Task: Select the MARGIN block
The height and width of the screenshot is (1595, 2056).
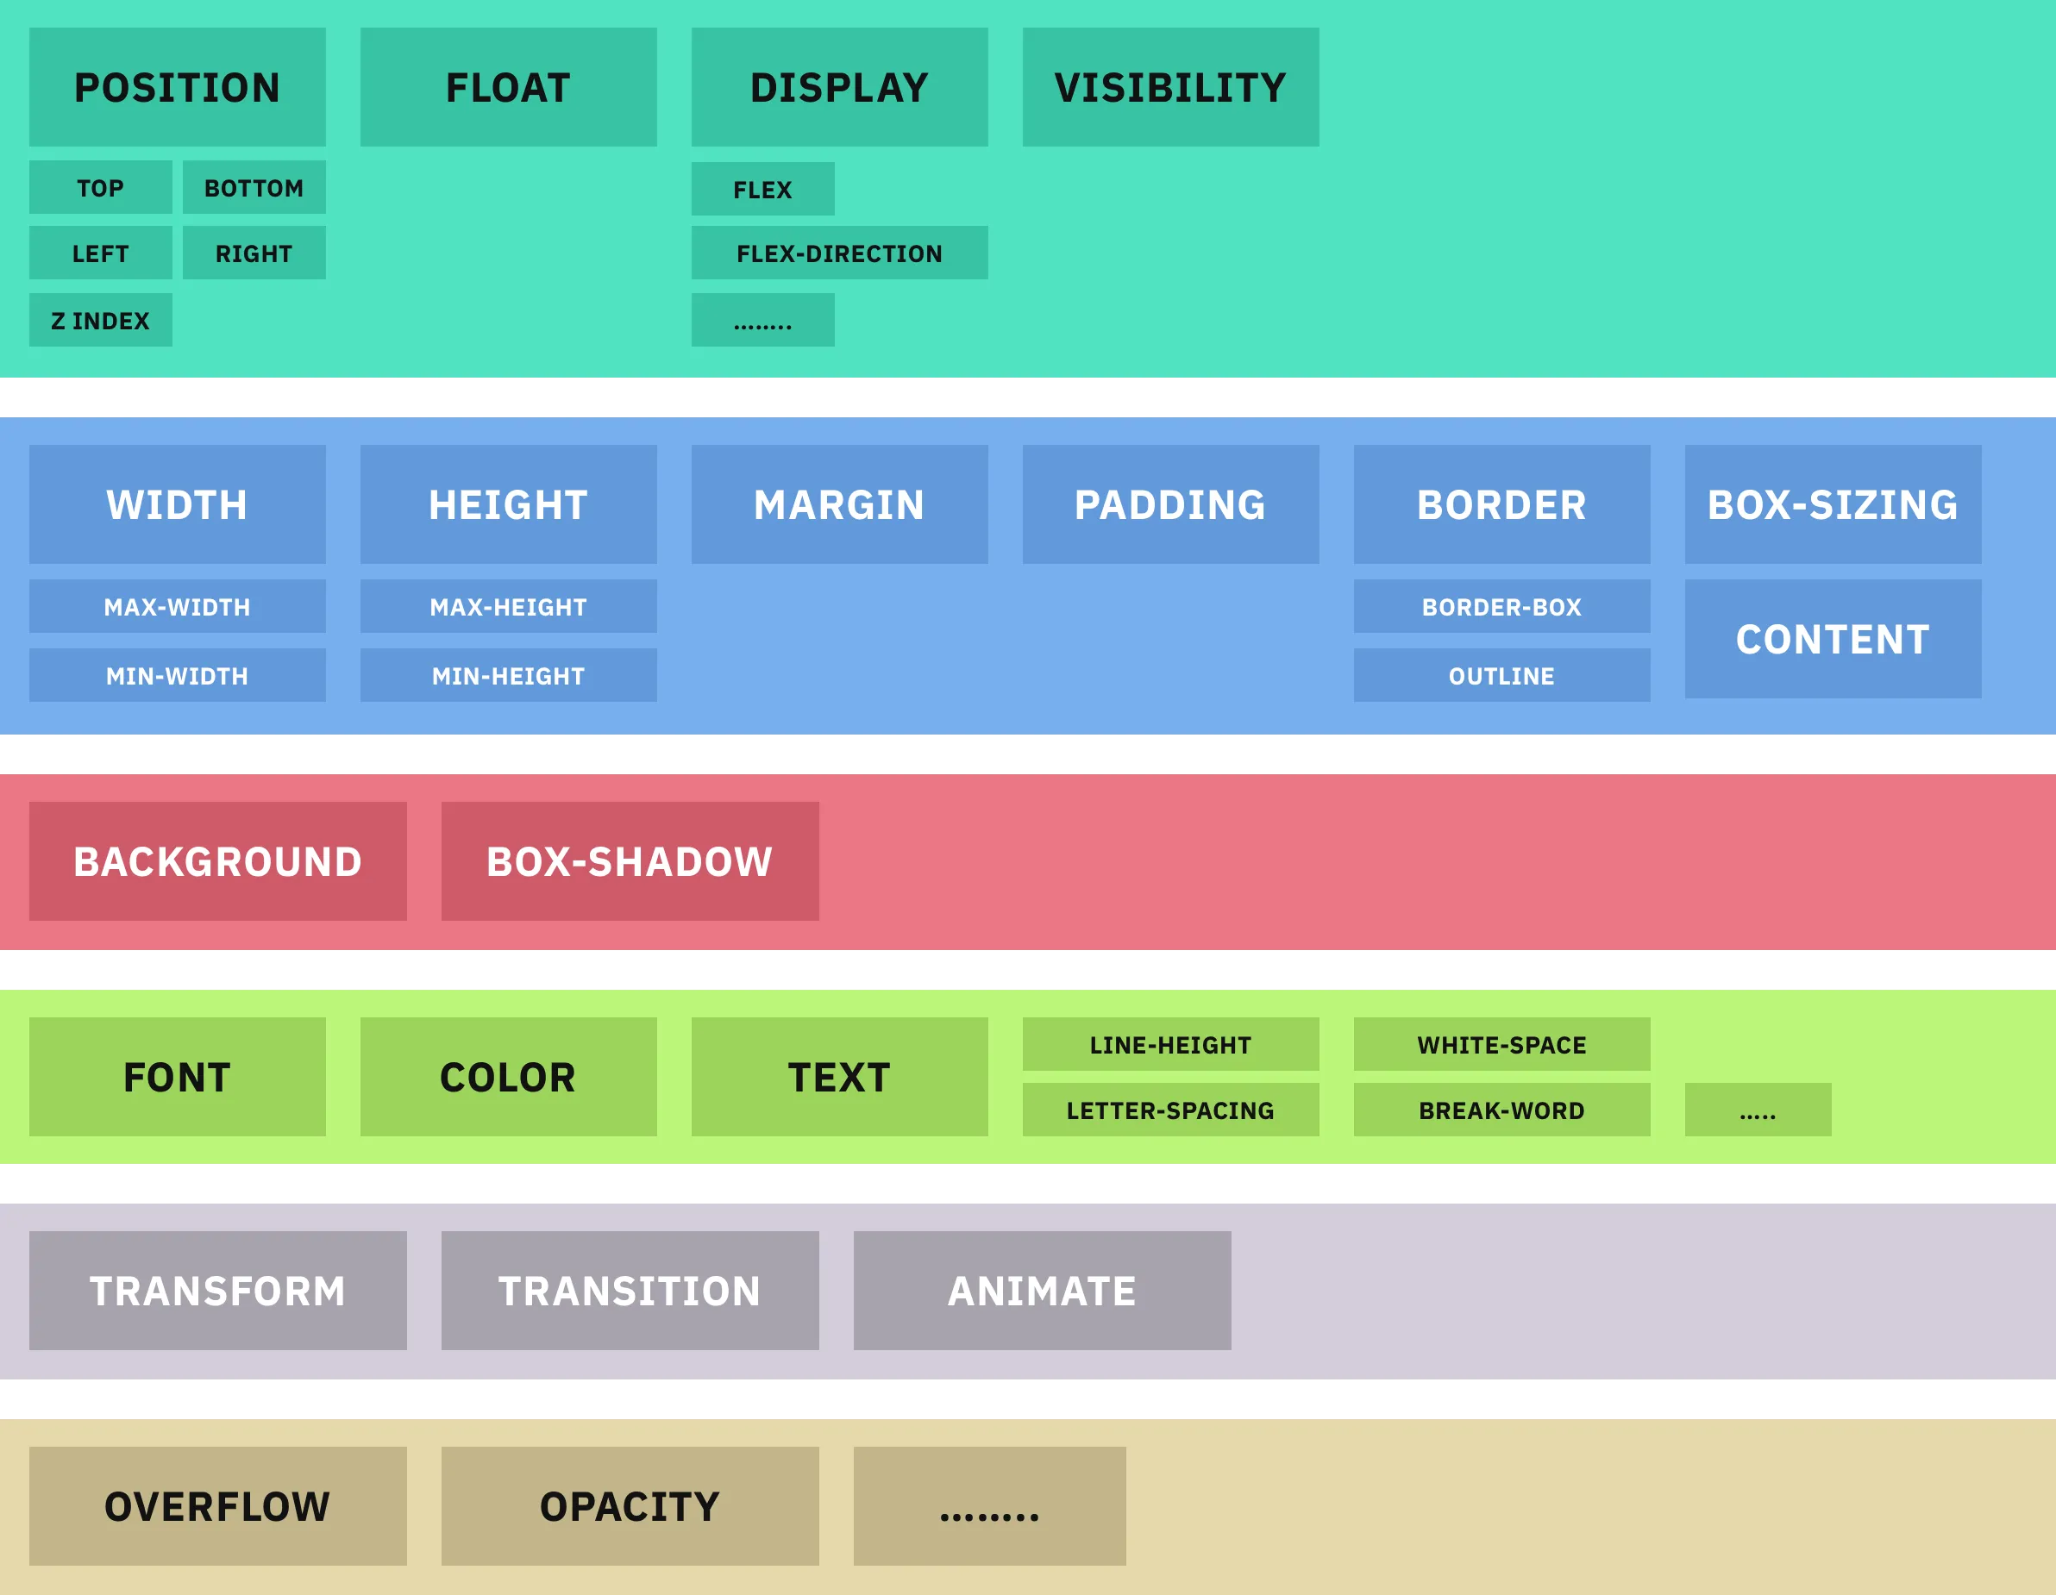Action: 840,504
